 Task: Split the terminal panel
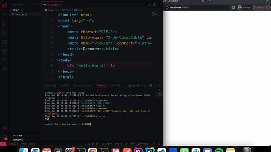[x=146, y=85]
